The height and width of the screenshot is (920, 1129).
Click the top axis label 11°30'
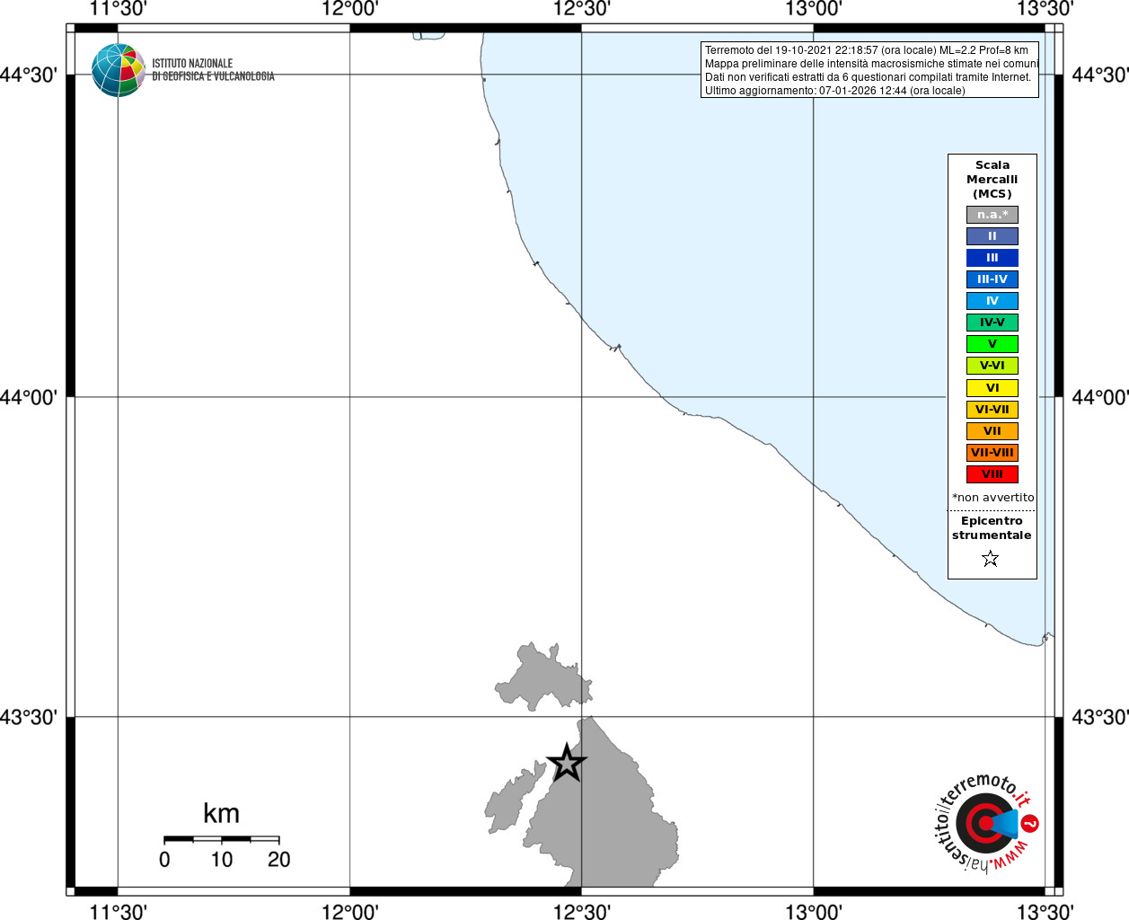[x=118, y=9]
